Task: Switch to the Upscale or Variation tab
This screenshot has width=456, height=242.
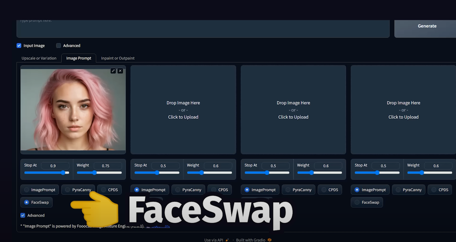Action: point(39,58)
